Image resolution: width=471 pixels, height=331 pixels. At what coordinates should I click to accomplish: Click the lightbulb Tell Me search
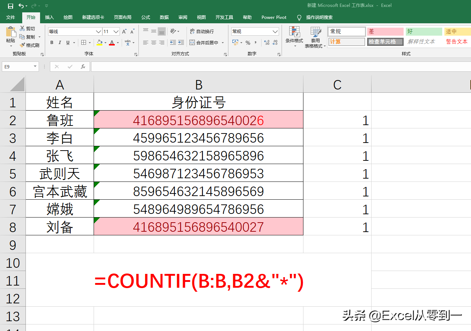(299, 17)
